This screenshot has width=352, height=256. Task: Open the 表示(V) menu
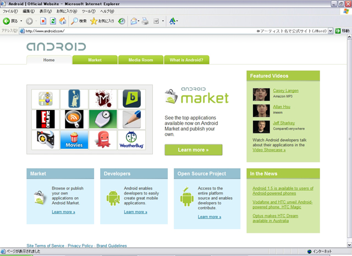click(46, 11)
